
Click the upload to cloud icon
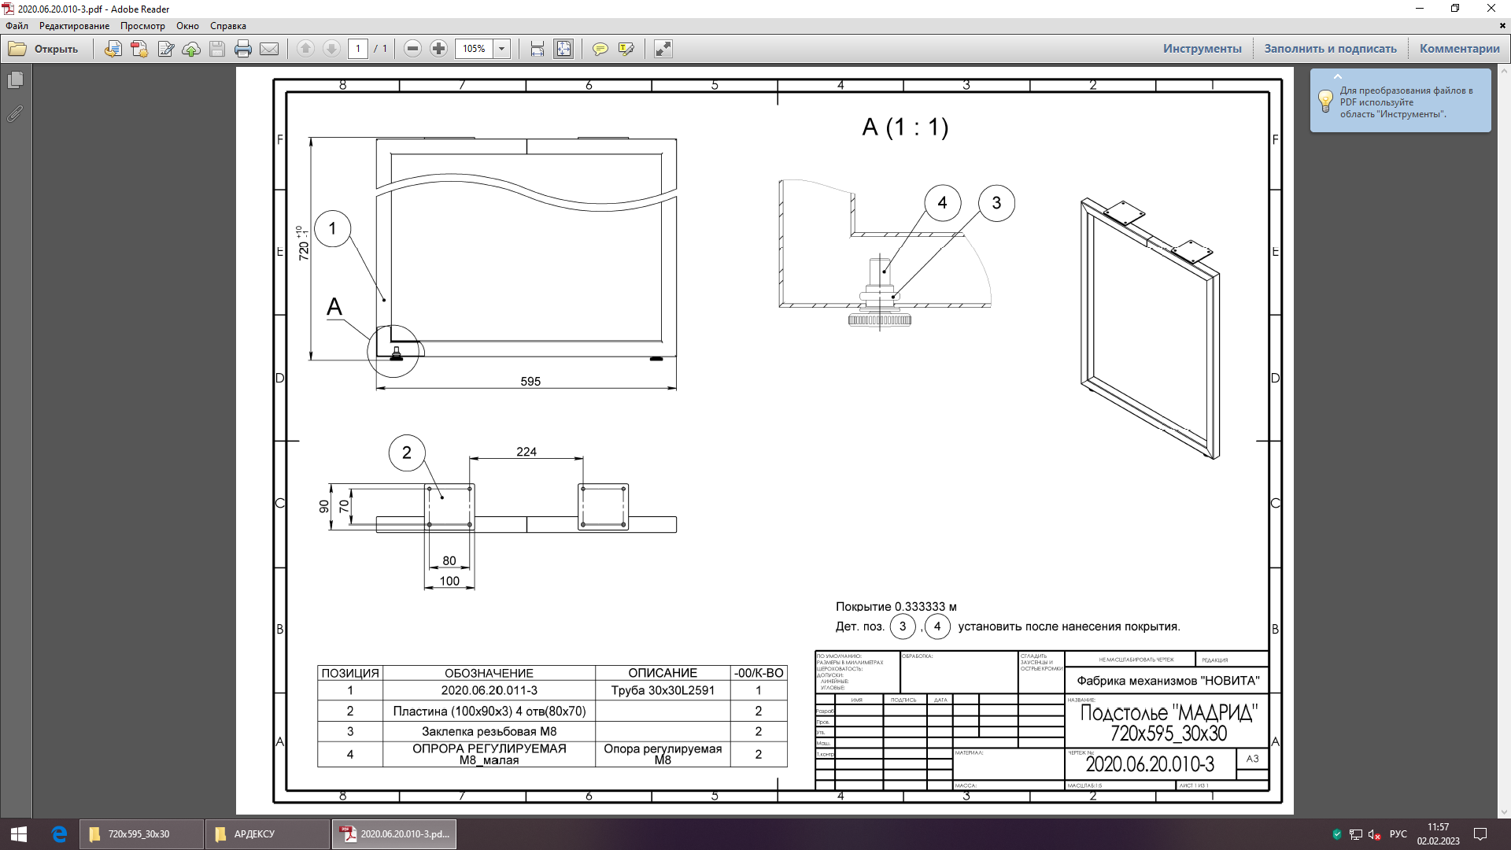pyautogui.click(x=191, y=49)
